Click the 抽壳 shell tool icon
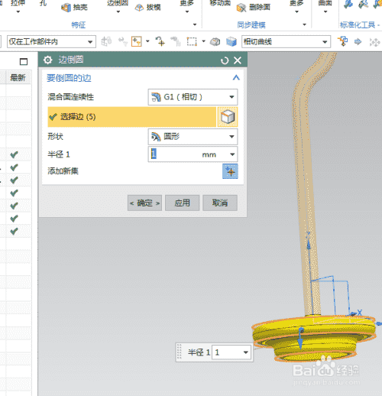The height and width of the screenshot is (396, 382). [x=66, y=8]
